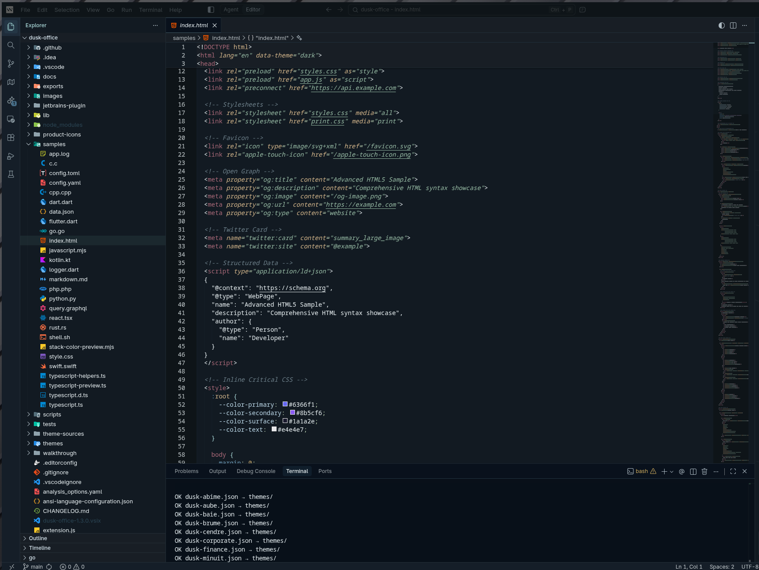This screenshot has height=570, width=759.
Task: Switch to the Ports panel tab
Action: pos(325,471)
